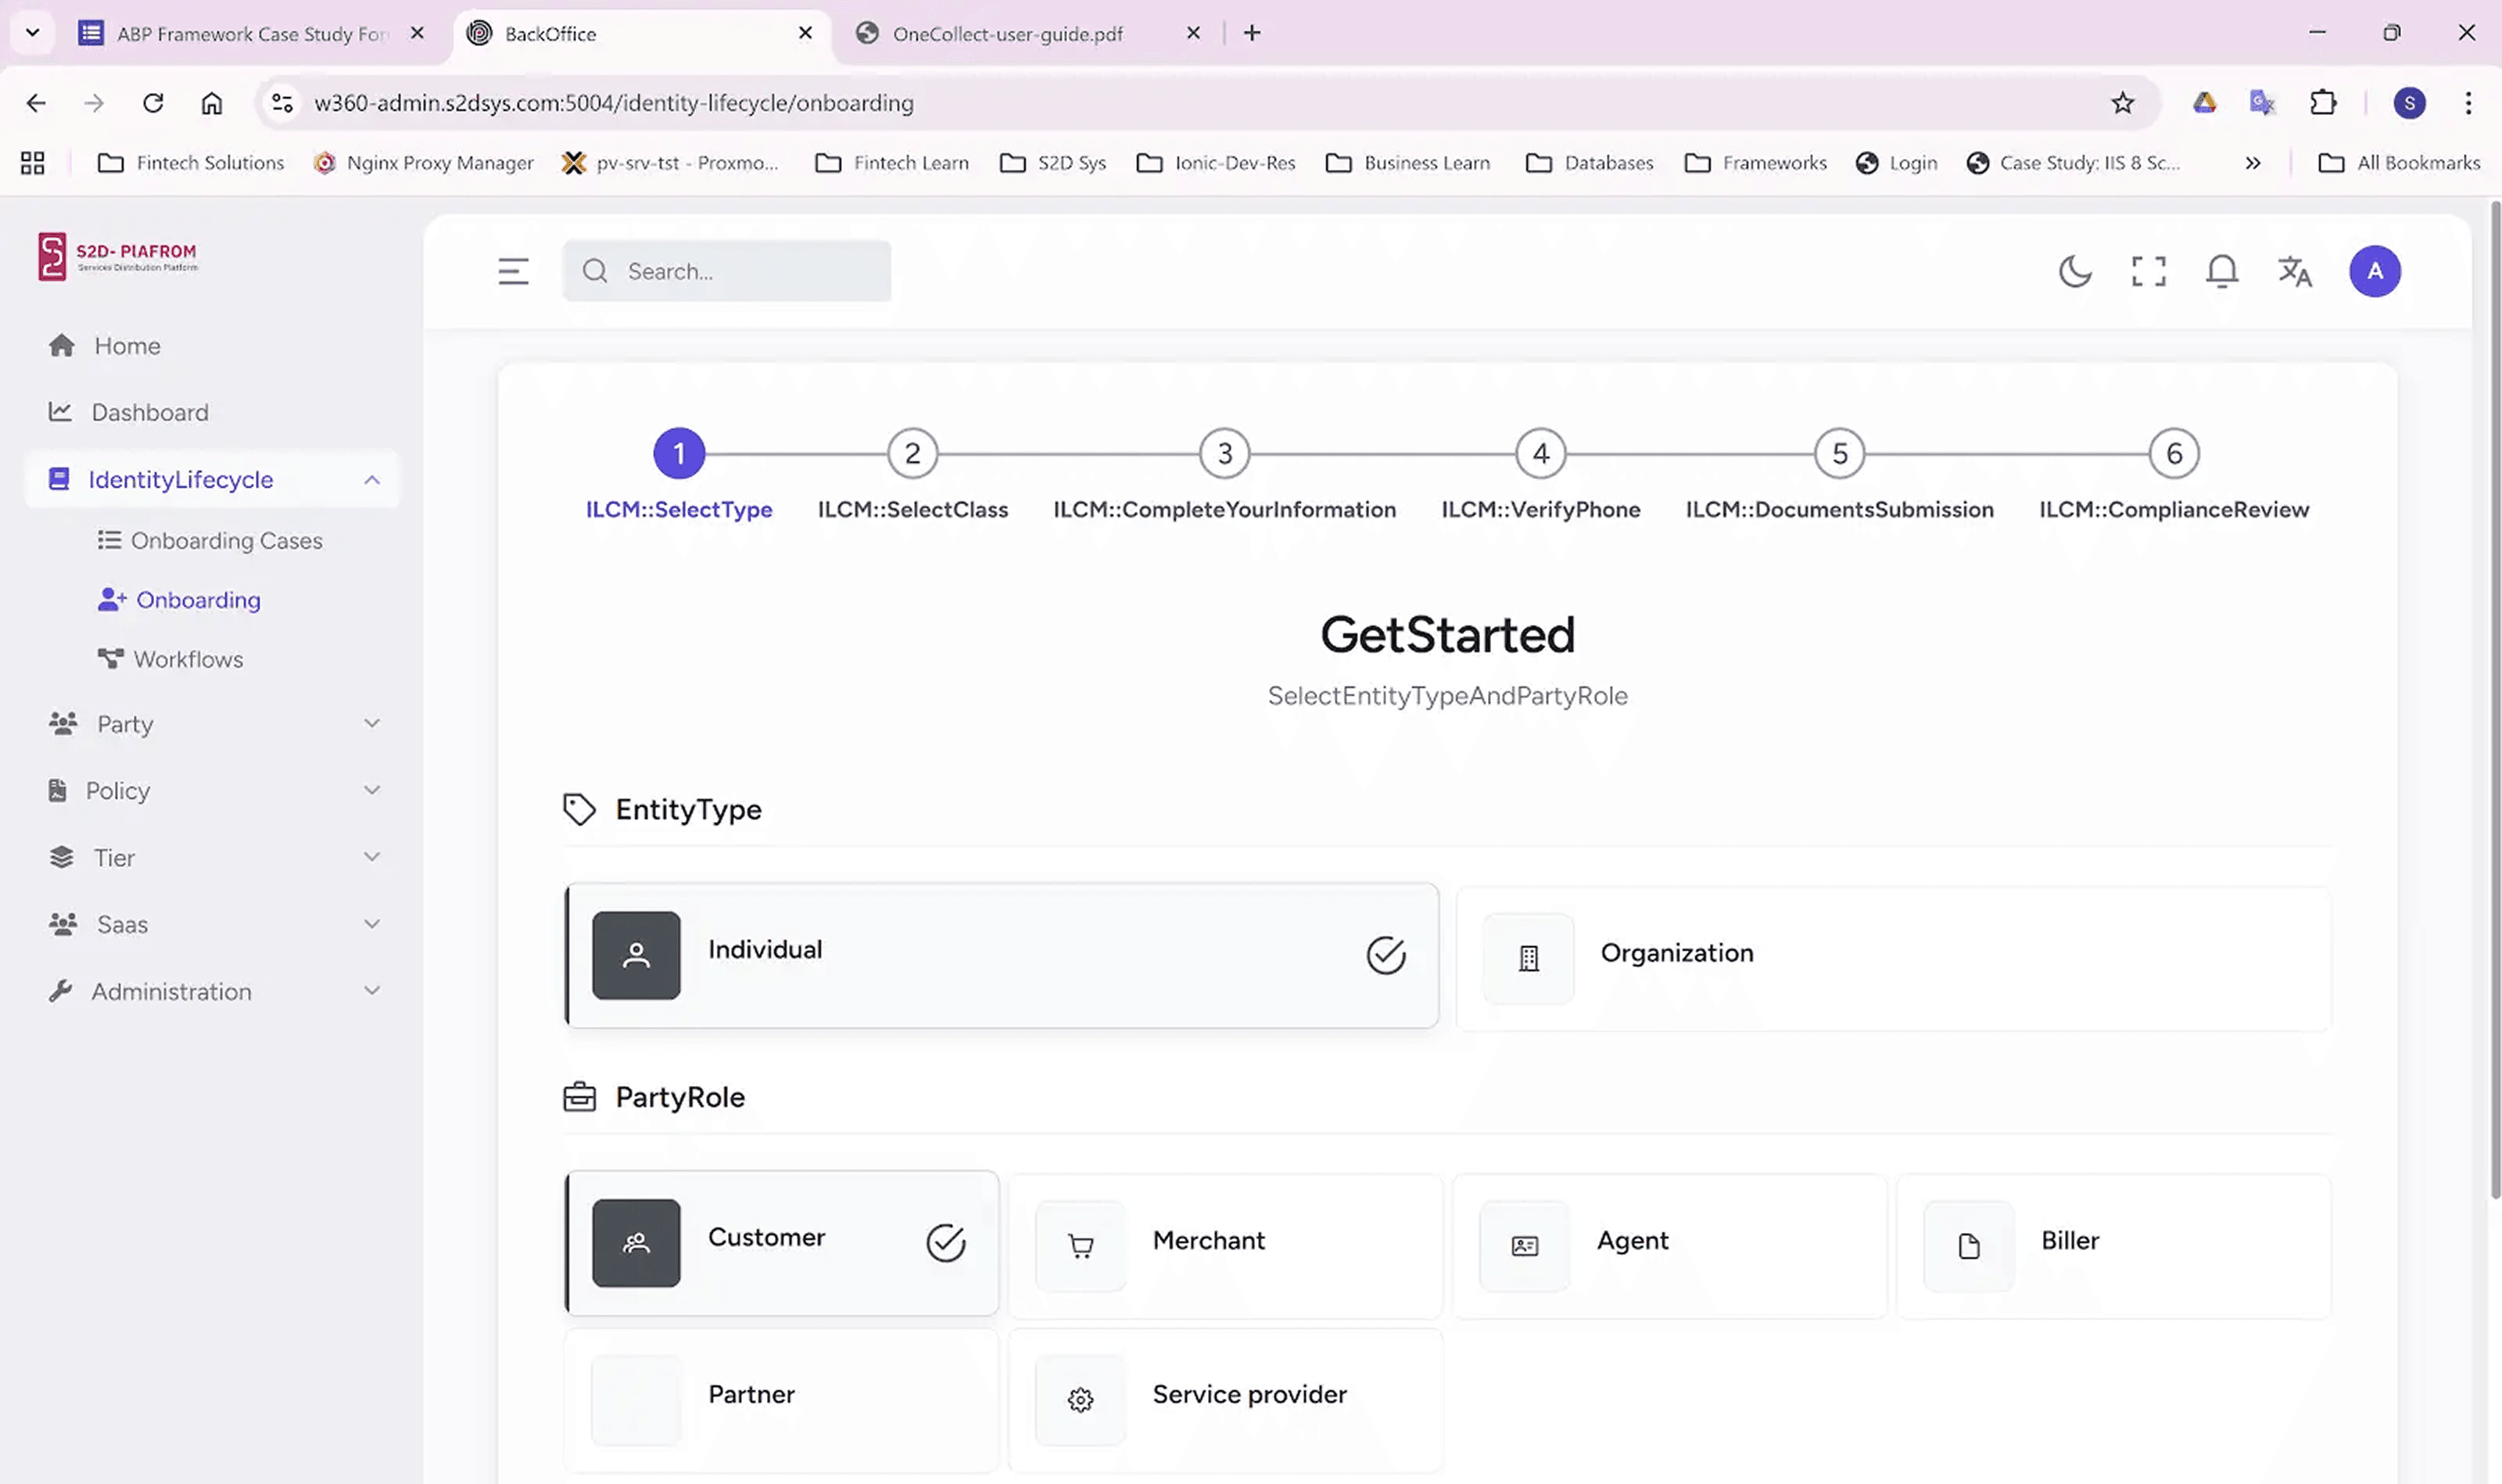
Task: Select the Merchant party role
Action: [x=1224, y=1243]
